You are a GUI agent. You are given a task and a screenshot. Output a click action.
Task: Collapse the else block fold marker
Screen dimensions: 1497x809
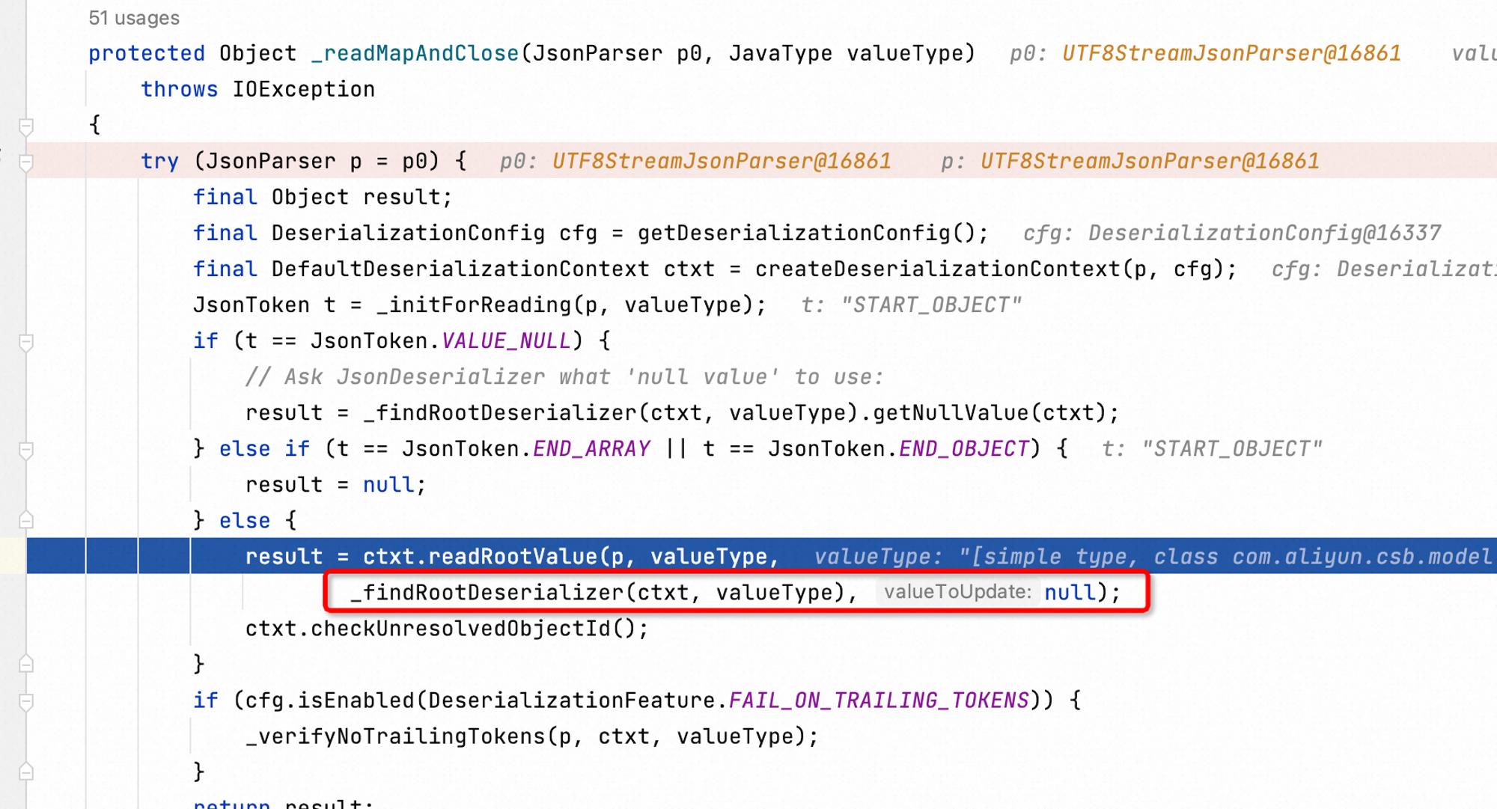point(26,519)
